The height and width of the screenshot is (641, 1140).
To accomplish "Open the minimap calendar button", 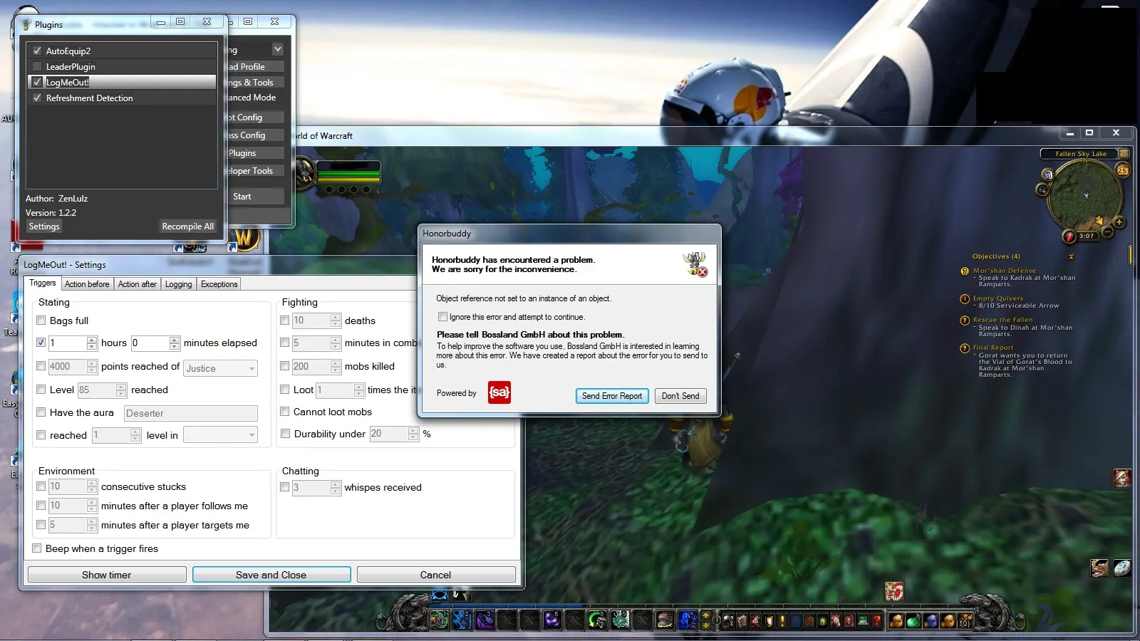I will point(1123,170).
